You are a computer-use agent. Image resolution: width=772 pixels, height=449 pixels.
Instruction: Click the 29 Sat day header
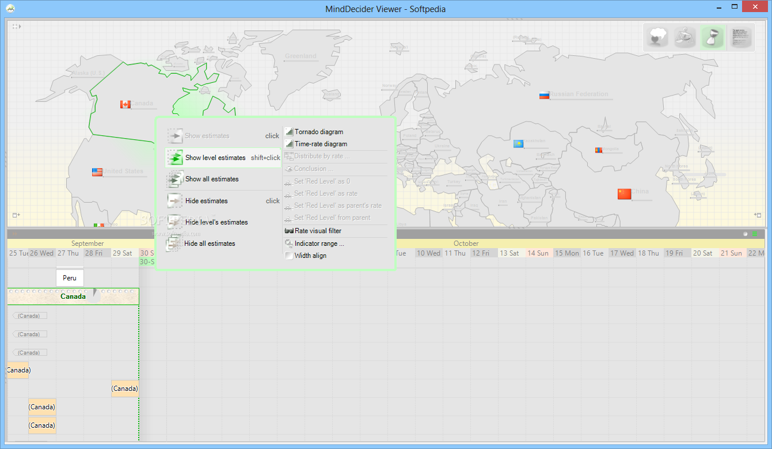point(125,253)
